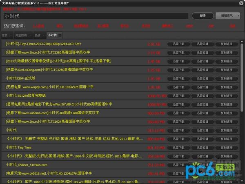
Task: Click the scrollbar down arrow
Action: (x=242, y=181)
